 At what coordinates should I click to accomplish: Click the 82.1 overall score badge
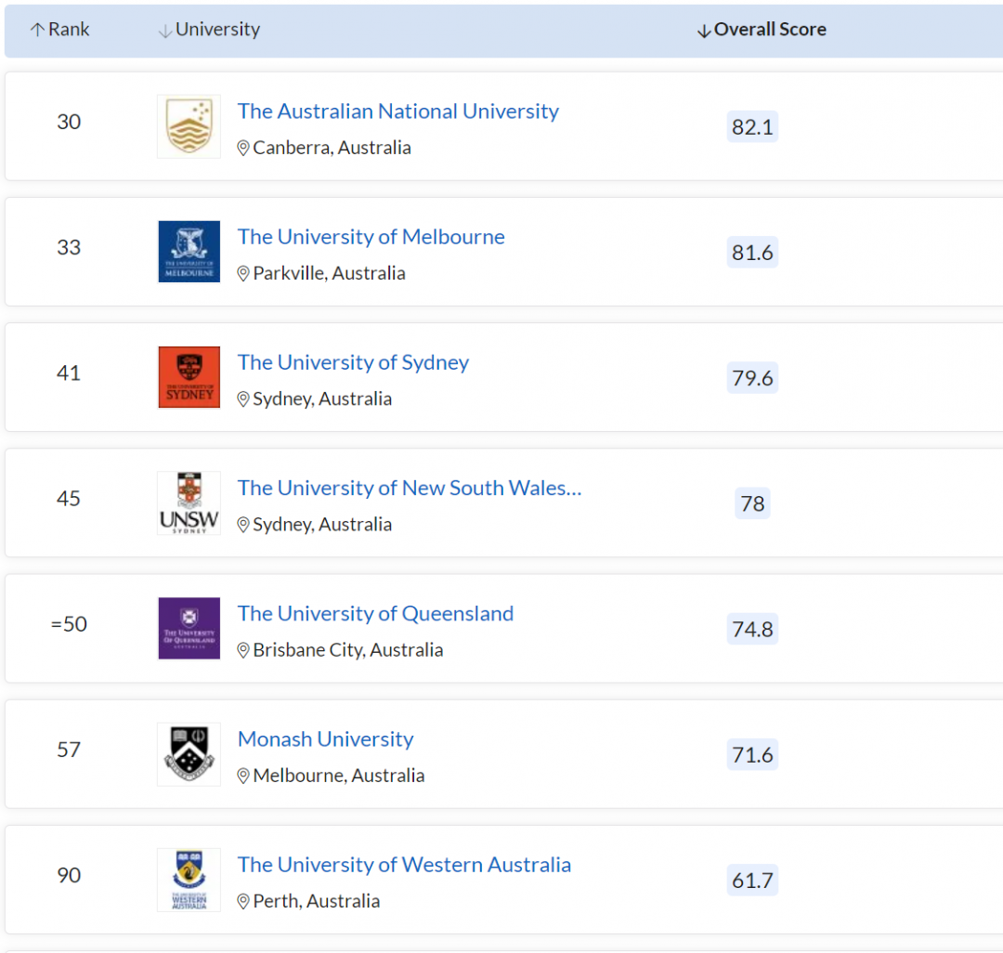(752, 127)
